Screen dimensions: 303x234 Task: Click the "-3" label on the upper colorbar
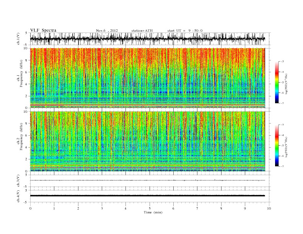(282, 62)
